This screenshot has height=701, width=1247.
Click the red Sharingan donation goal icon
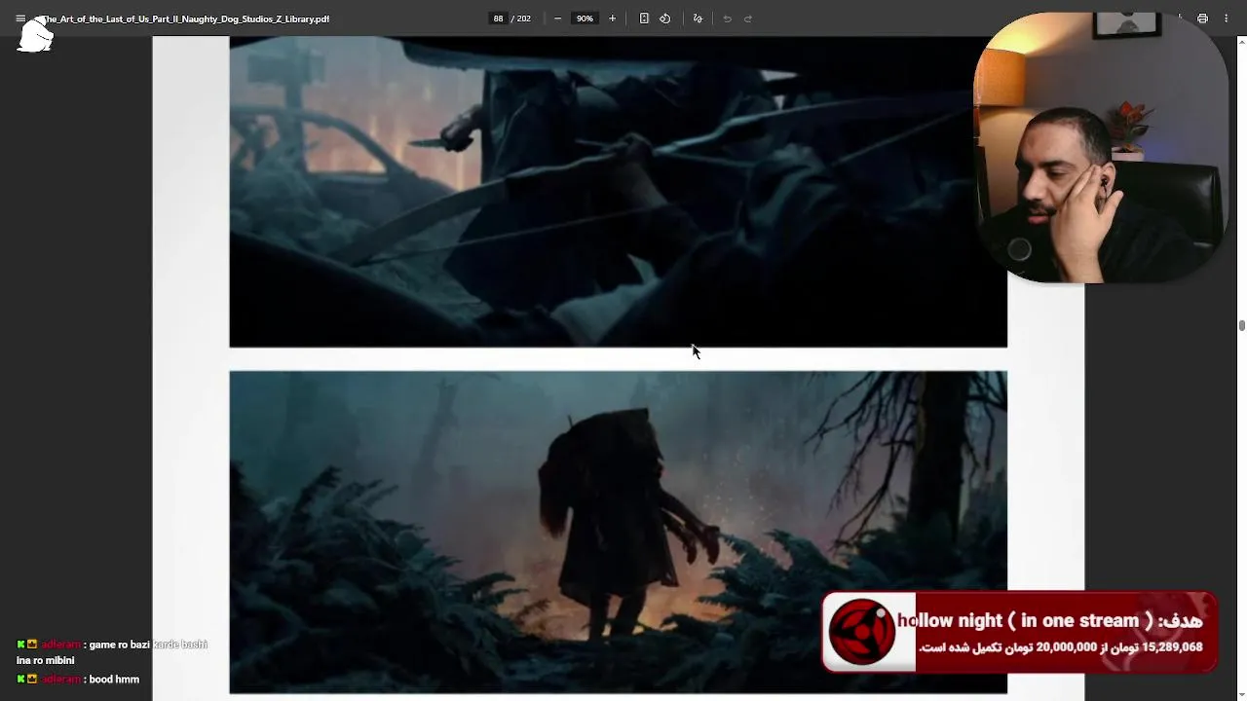coord(862,632)
